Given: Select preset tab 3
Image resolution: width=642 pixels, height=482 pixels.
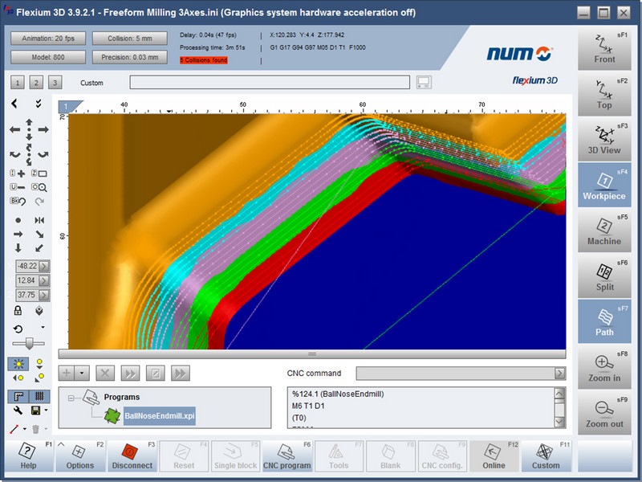Looking at the screenshot, I should coord(55,83).
